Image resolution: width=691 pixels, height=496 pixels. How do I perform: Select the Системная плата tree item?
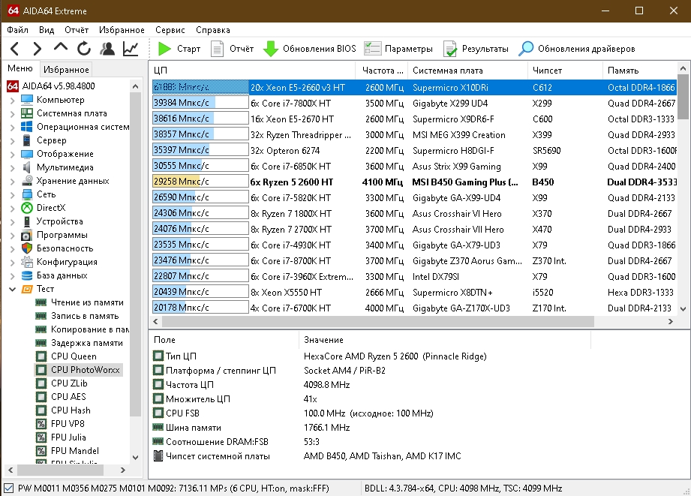point(71,113)
